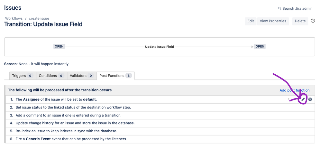Click 'The following will be processed' header text
Screen dimensions: 321x149
[60, 90]
